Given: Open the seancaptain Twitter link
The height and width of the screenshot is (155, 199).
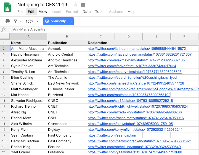Looking at the screenshot, I should (x=112, y=135).
